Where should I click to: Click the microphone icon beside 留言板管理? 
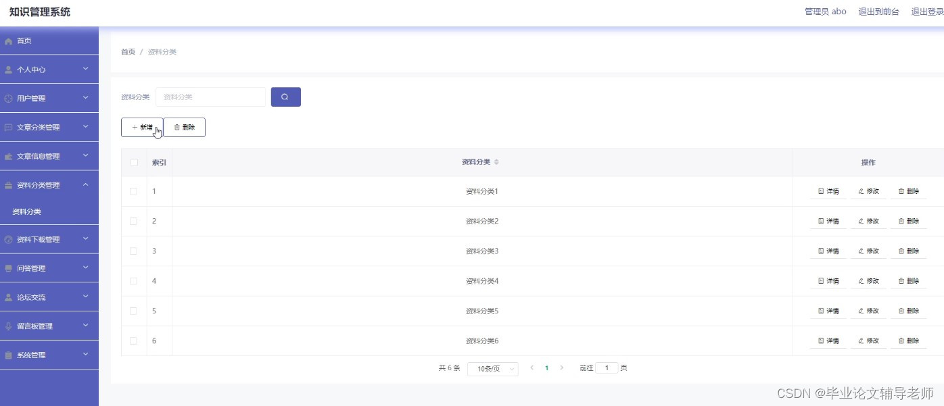point(8,326)
